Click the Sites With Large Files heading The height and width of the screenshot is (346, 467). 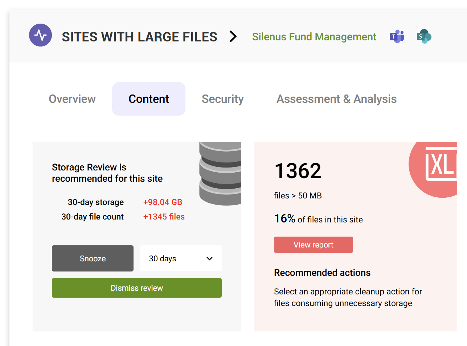pyautogui.click(x=140, y=37)
